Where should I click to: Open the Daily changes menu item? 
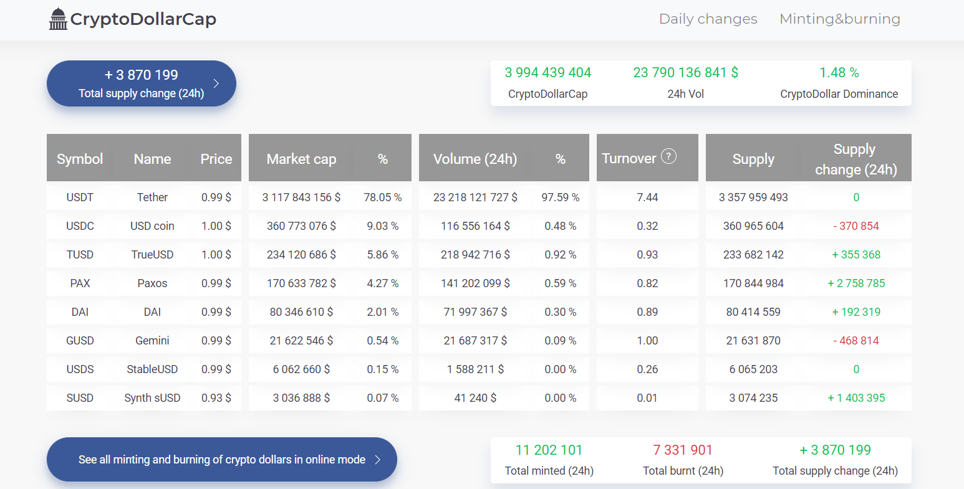click(x=708, y=19)
